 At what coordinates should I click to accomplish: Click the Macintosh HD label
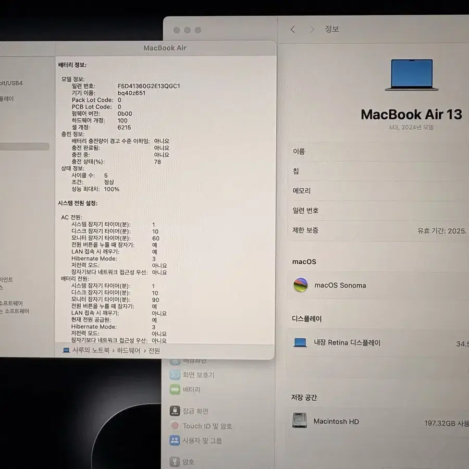pos(336,422)
